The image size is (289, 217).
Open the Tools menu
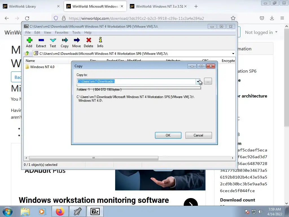[76, 32]
